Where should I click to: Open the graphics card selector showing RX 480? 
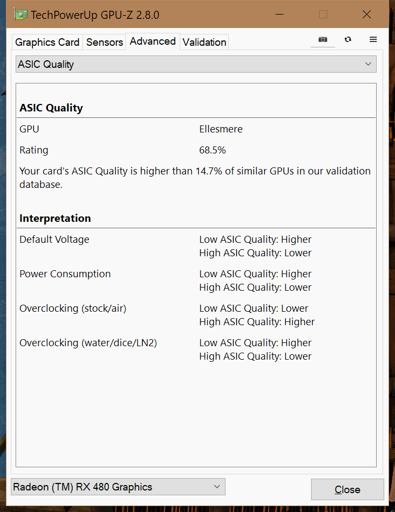(117, 487)
